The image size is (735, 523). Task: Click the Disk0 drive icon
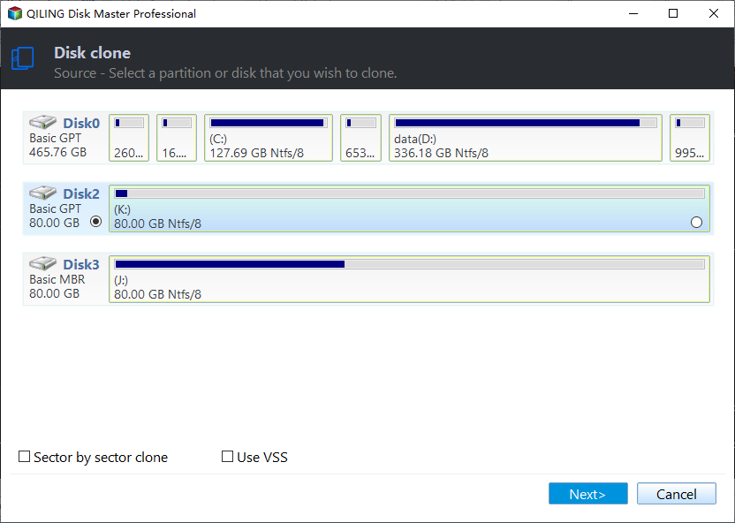tap(42, 122)
